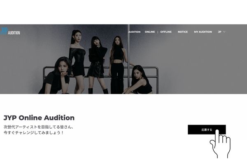The image size is (247, 165).
Task: Click the white AUDITION logo wordmark
Action: point(14,33)
